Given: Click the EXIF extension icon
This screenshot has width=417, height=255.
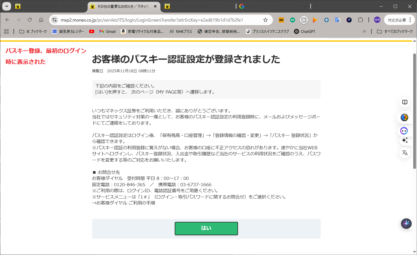Looking at the screenshot, I should [281, 20].
